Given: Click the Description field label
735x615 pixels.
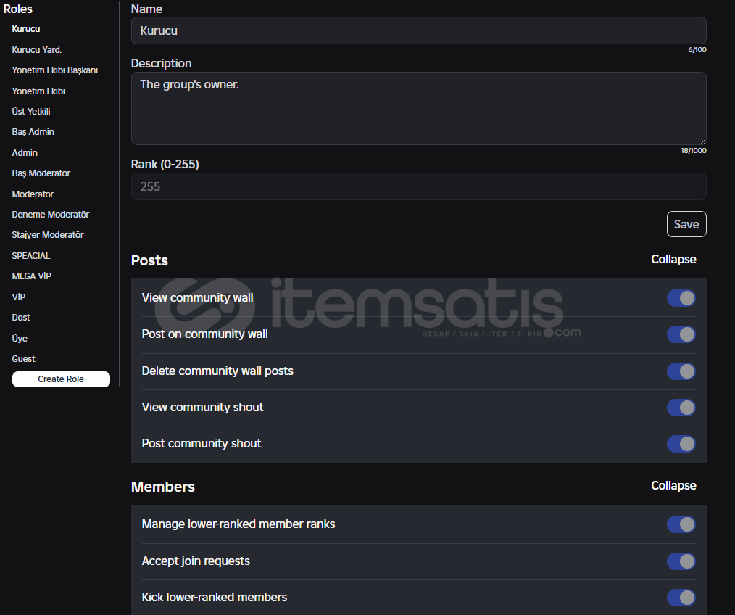Looking at the screenshot, I should pyautogui.click(x=161, y=63).
